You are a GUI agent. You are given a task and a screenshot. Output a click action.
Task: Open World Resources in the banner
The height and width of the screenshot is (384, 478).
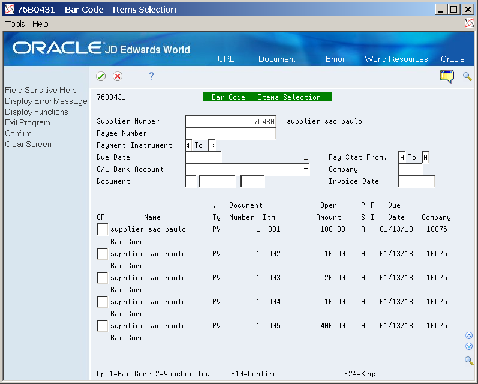[x=396, y=59]
